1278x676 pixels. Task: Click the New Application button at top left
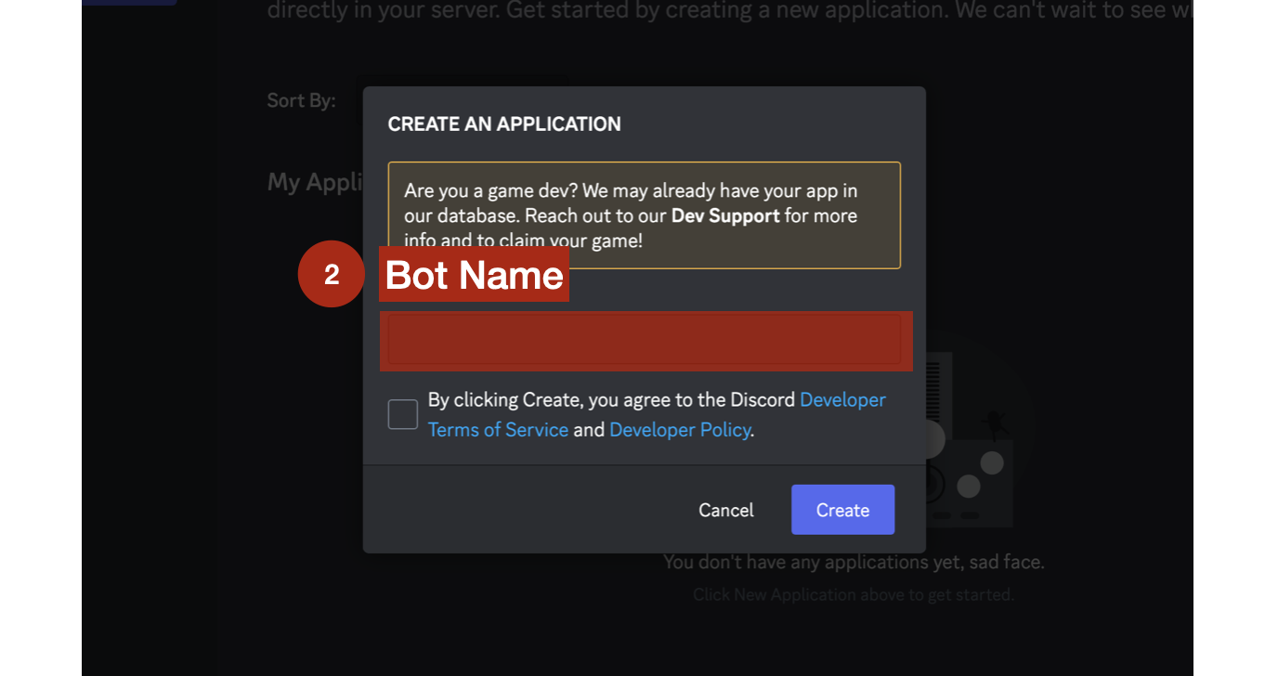tap(128, 2)
